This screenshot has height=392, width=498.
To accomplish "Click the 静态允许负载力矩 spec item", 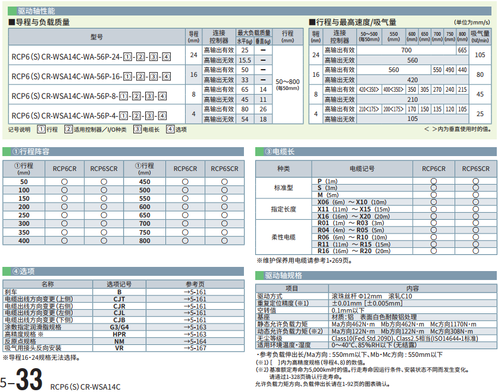I will click(x=283, y=324).
